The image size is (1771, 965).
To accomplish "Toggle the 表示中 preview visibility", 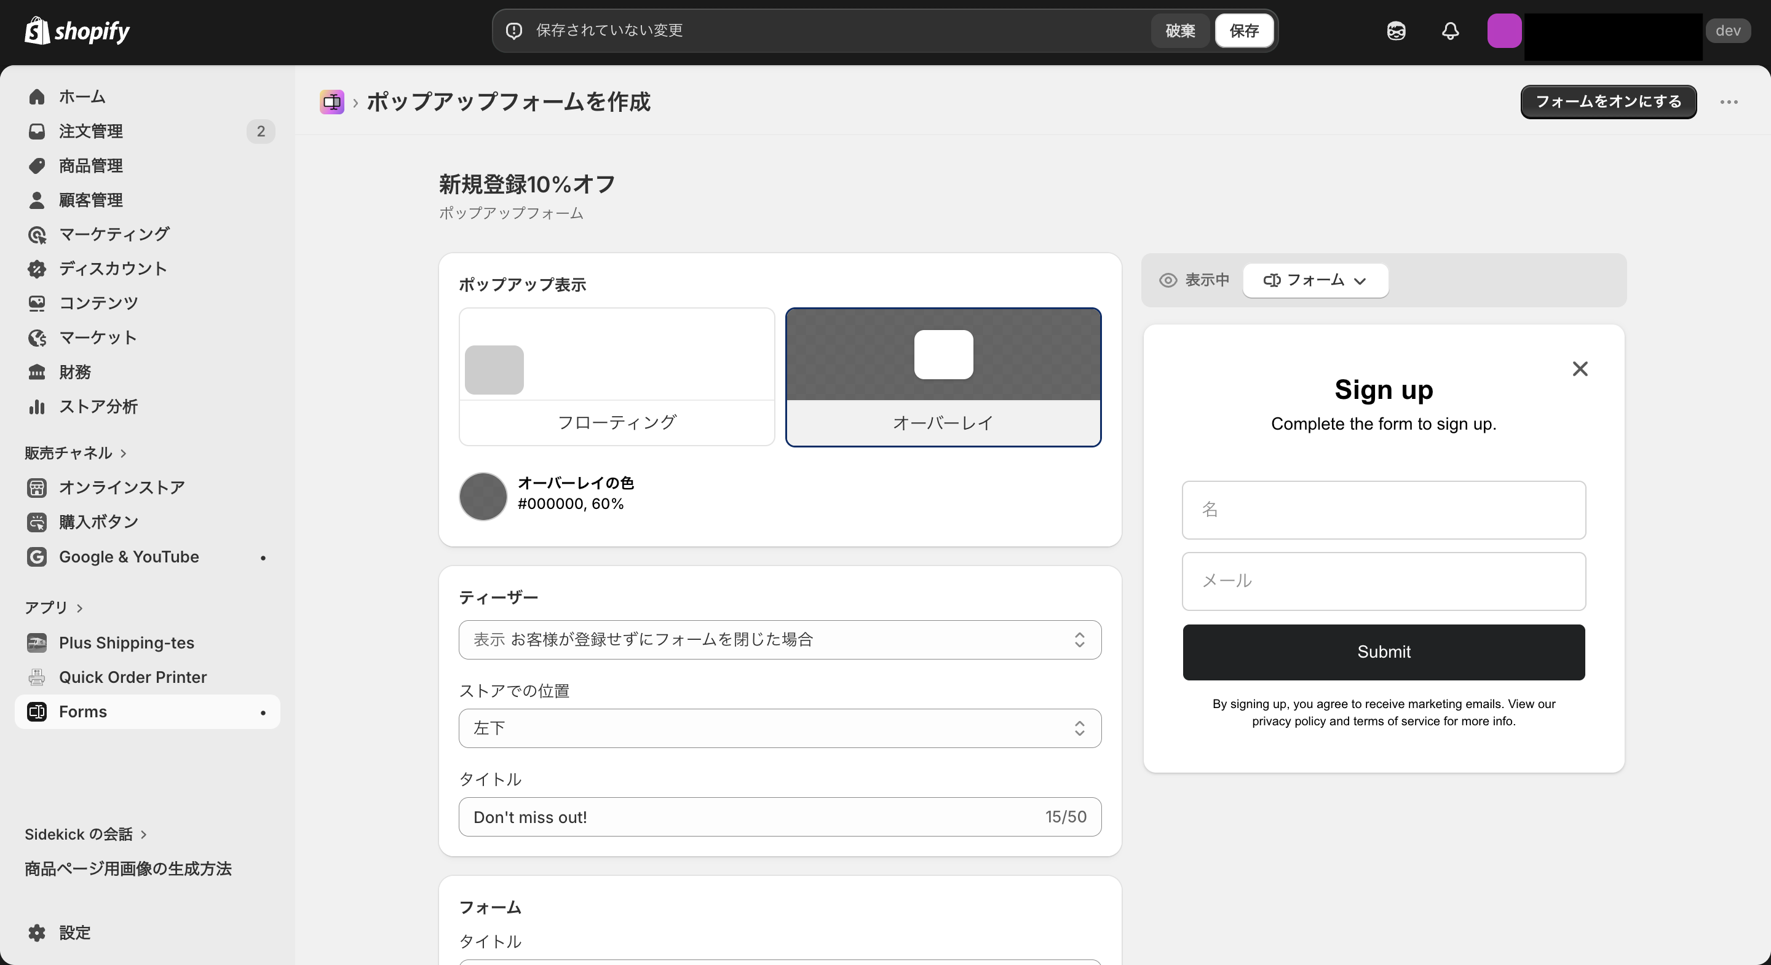I will coord(1194,280).
